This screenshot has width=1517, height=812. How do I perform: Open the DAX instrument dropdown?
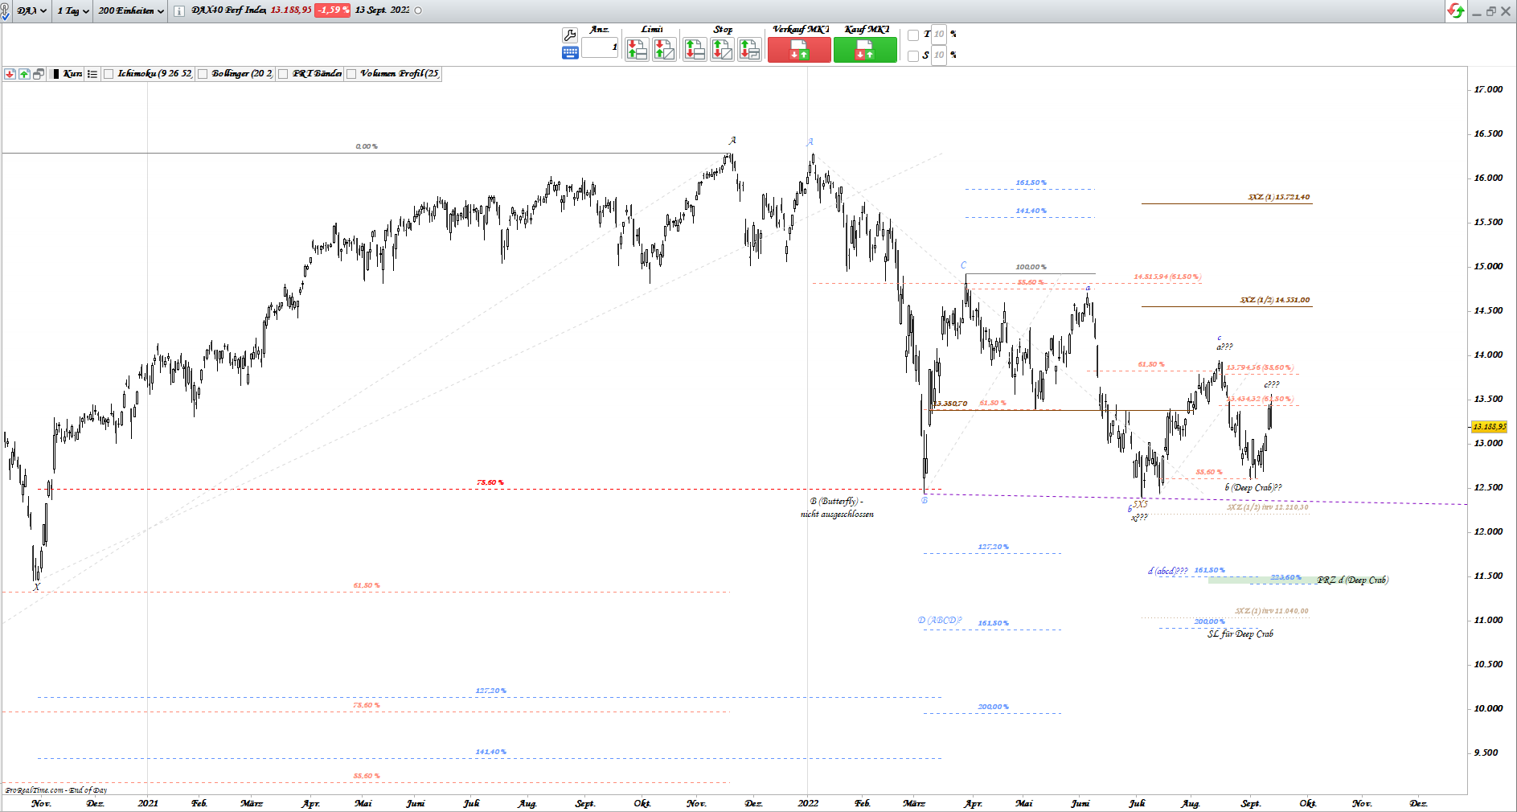(32, 10)
